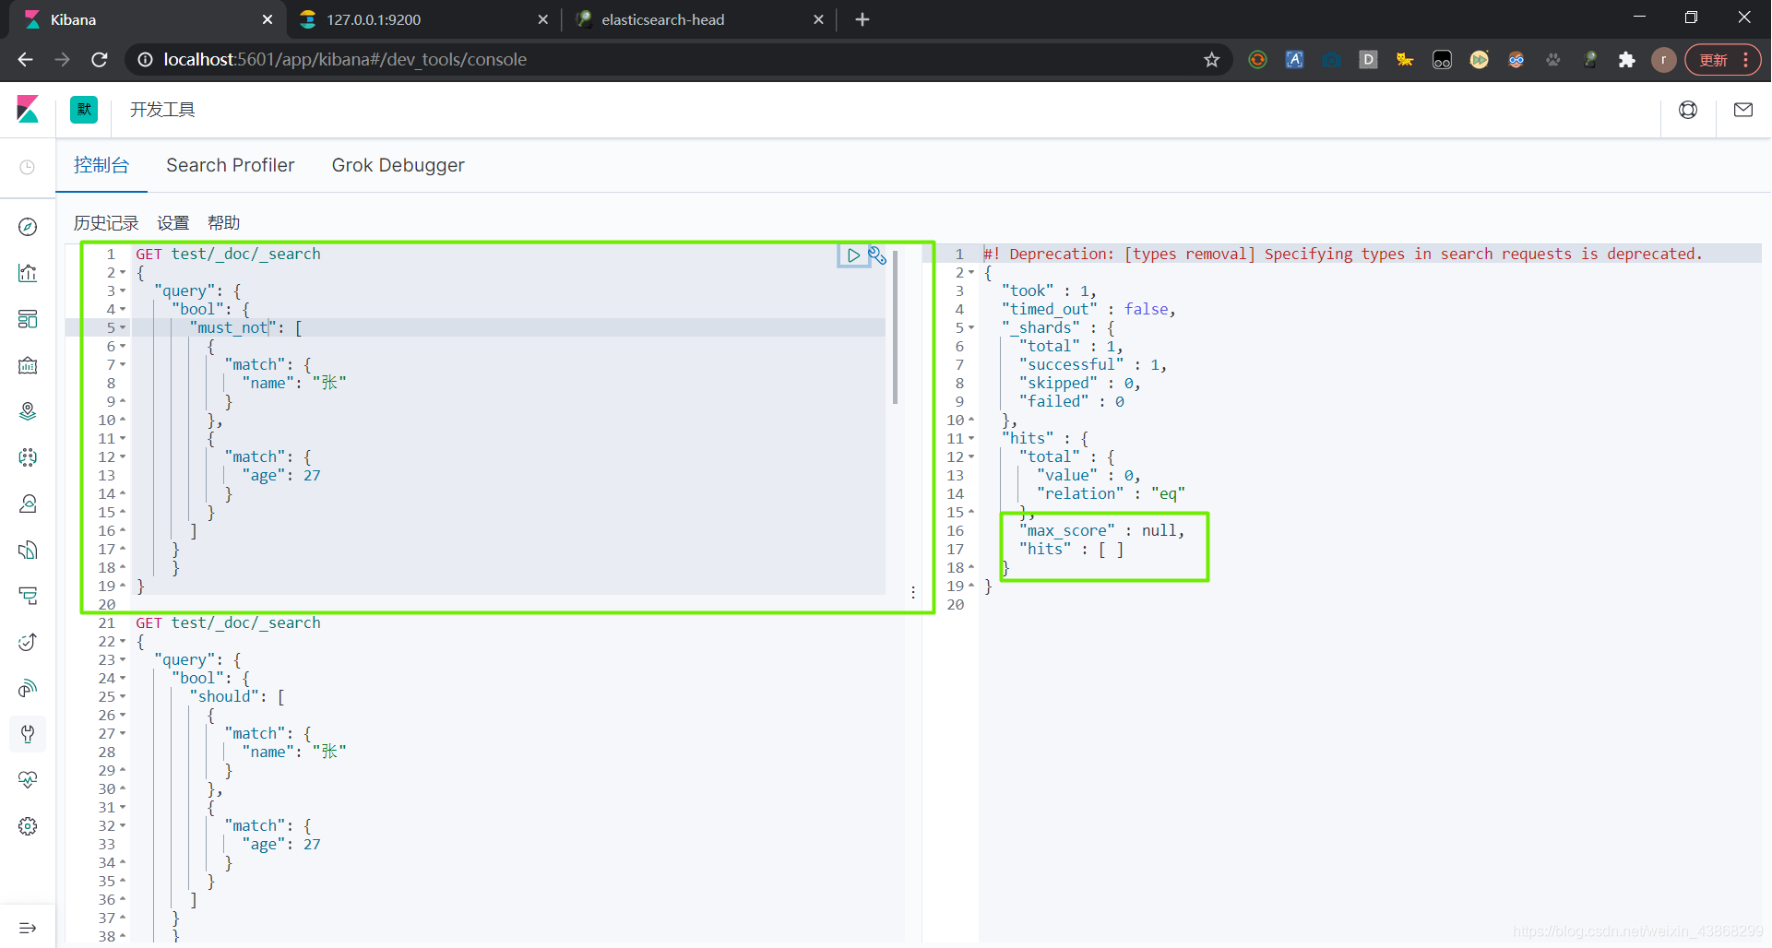
Task: Open the green default space avatar
Action: [x=84, y=110]
